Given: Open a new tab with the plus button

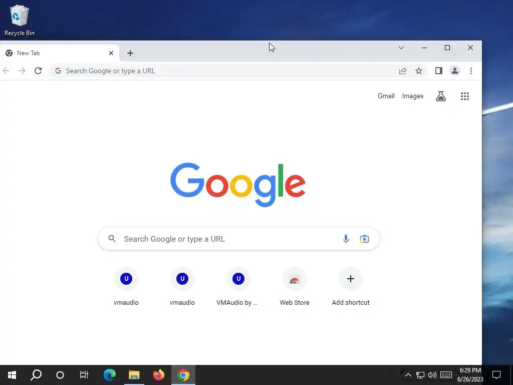Looking at the screenshot, I should pyautogui.click(x=130, y=53).
